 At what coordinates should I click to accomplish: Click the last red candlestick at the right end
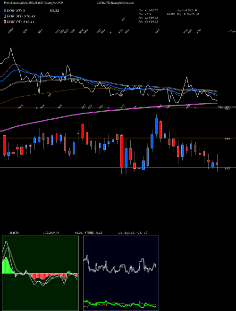pyautogui.click(x=217, y=164)
